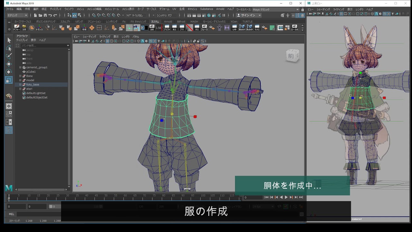
Task: Click the pause icon in status line
Action: 224,15
